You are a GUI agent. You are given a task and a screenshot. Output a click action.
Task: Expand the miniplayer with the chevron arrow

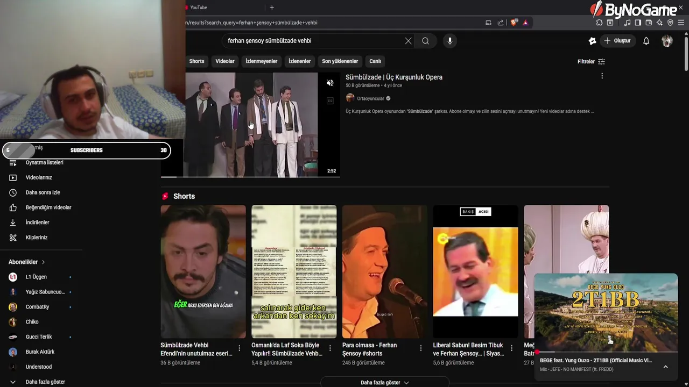(665, 367)
